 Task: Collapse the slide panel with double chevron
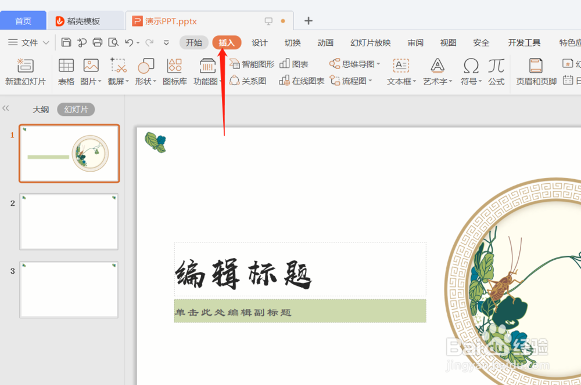coord(6,108)
